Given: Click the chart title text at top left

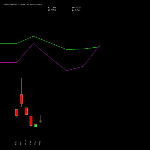Looking at the screenshot, I should 23,4.
